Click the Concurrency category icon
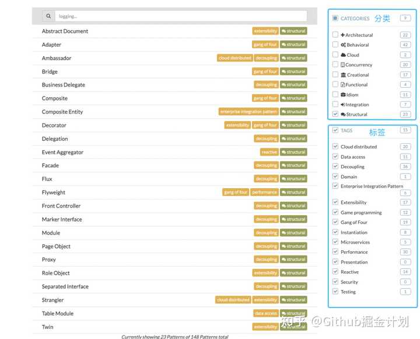 [x=343, y=65]
